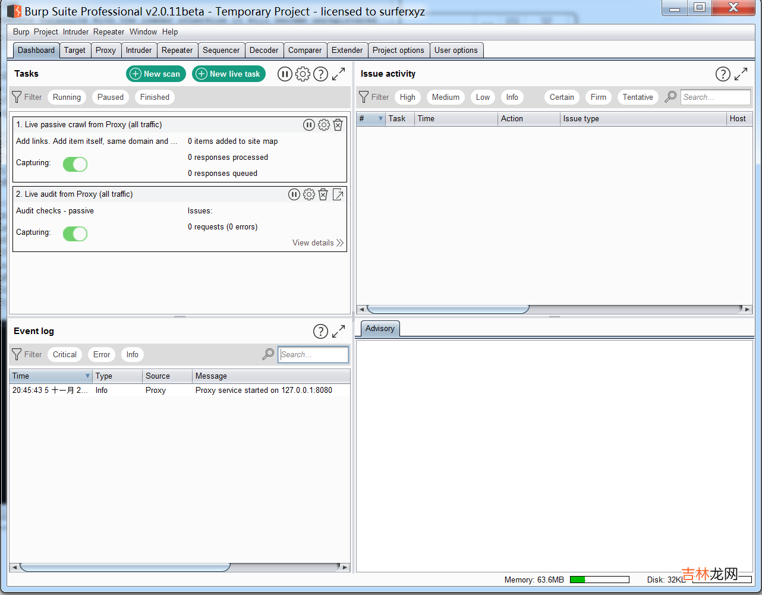Delete the Live passive crawl task
This screenshot has width=762, height=595.
point(338,125)
